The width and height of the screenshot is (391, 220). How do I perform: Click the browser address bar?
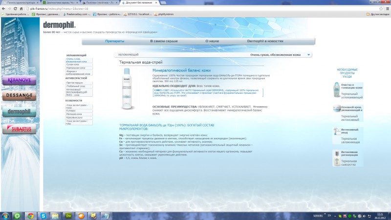coord(202,8)
